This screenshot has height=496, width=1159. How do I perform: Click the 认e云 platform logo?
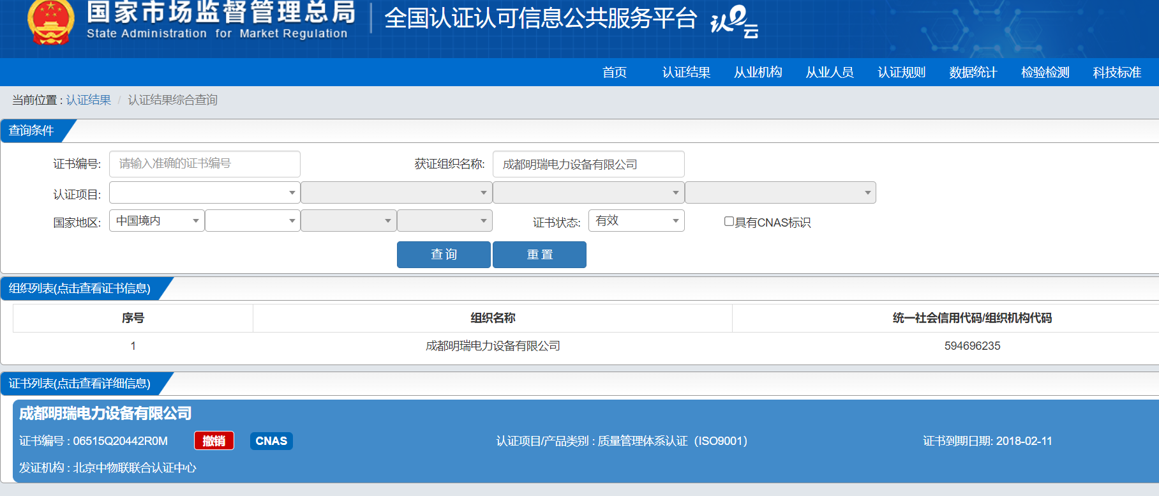coord(735,22)
